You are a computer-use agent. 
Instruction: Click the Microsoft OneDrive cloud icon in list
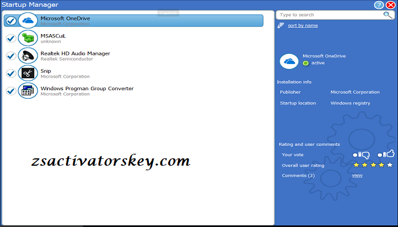pos(28,20)
